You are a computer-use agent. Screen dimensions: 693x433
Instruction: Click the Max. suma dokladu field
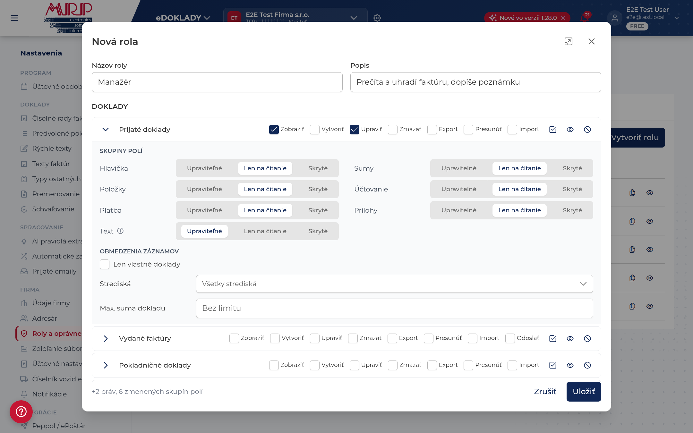pyautogui.click(x=394, y=309)
